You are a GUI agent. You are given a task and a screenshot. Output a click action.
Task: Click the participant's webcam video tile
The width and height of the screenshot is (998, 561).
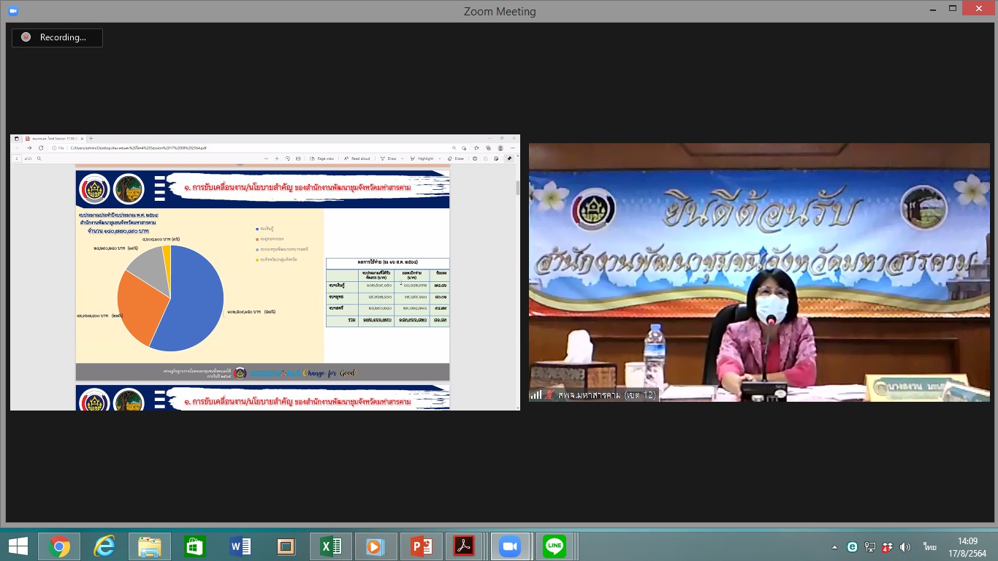pos(759,272)
